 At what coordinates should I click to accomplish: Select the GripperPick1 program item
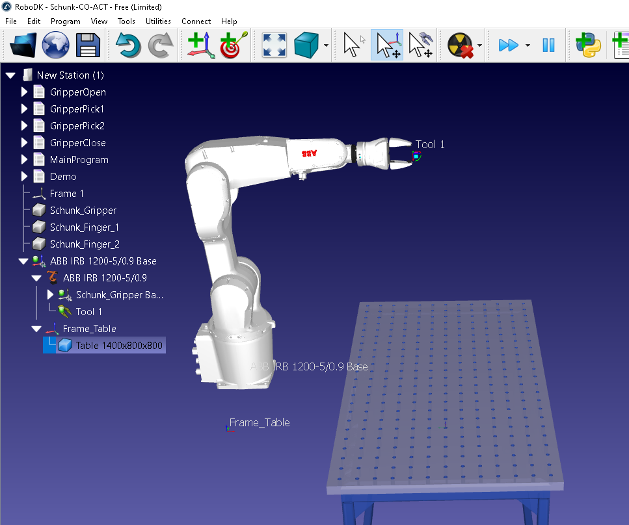pyautogui.click(x=77, y=109)
